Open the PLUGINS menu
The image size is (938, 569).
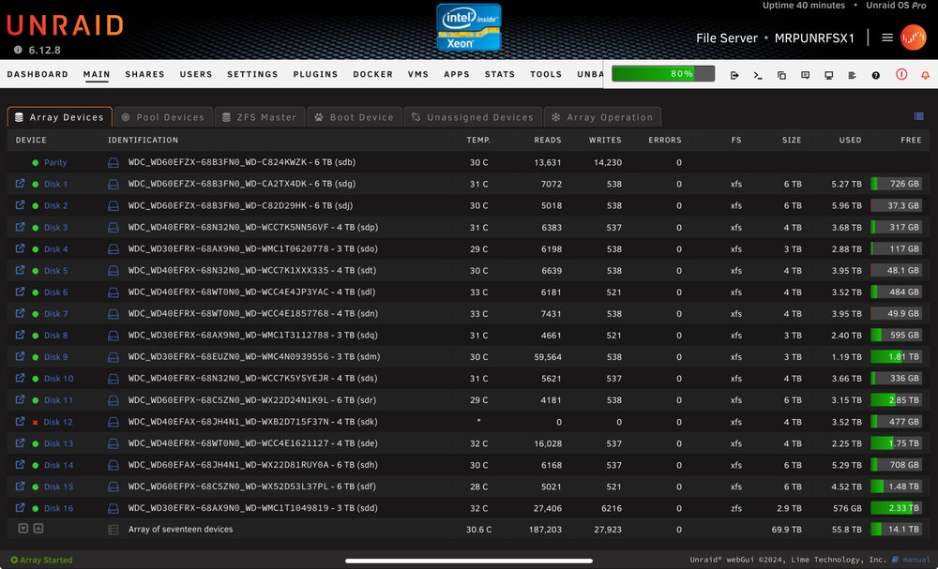315,74
